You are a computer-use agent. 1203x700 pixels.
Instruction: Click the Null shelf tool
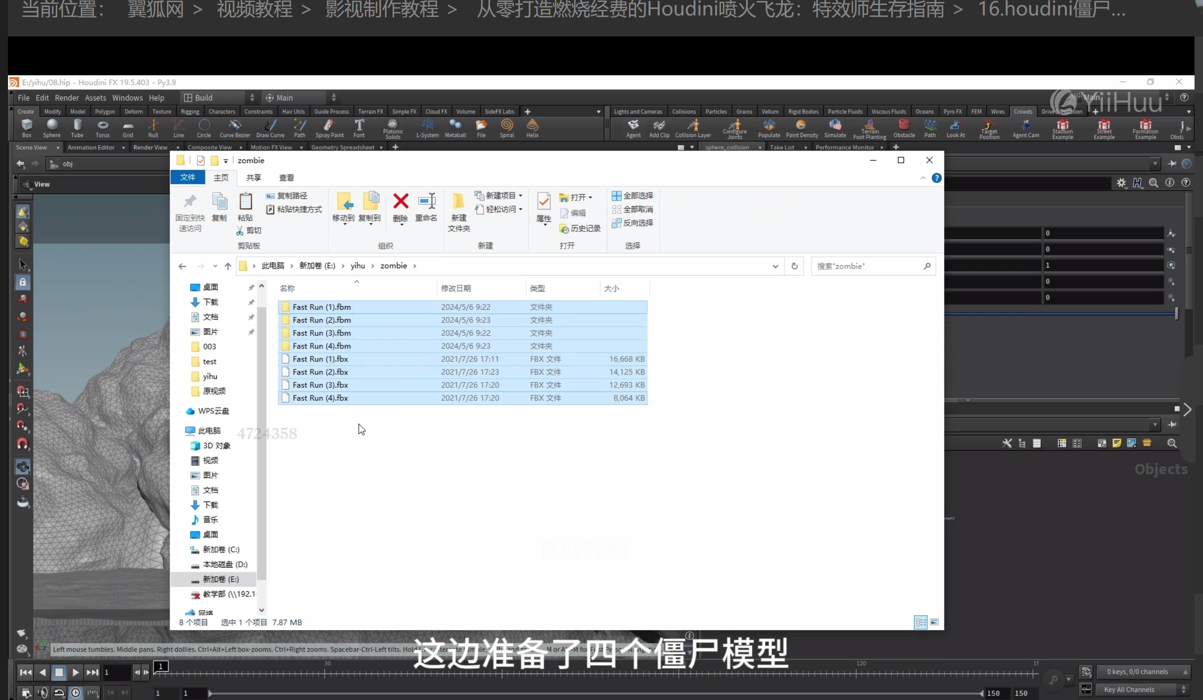[x=153, y=128]
